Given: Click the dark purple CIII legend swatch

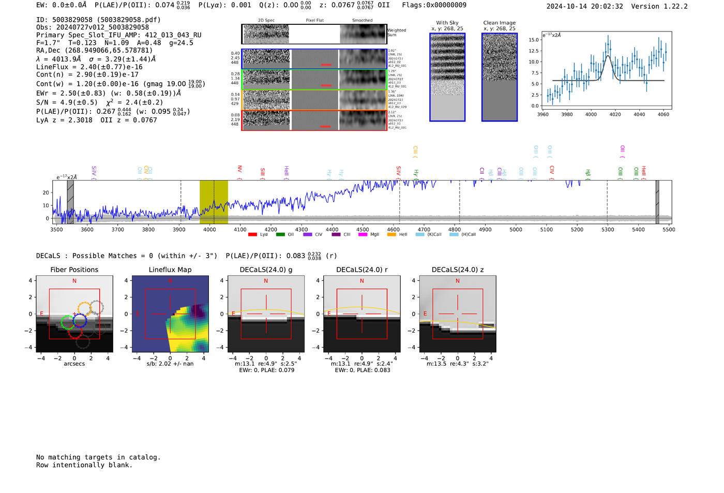Looking at the screenshot, I should [x=336, y=234].
